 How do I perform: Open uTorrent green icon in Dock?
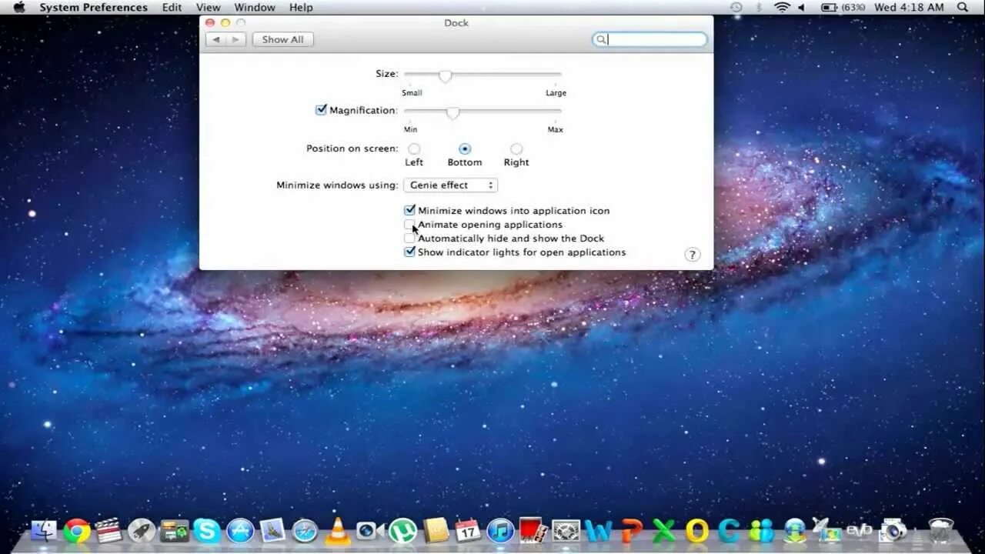coord(402,531)
